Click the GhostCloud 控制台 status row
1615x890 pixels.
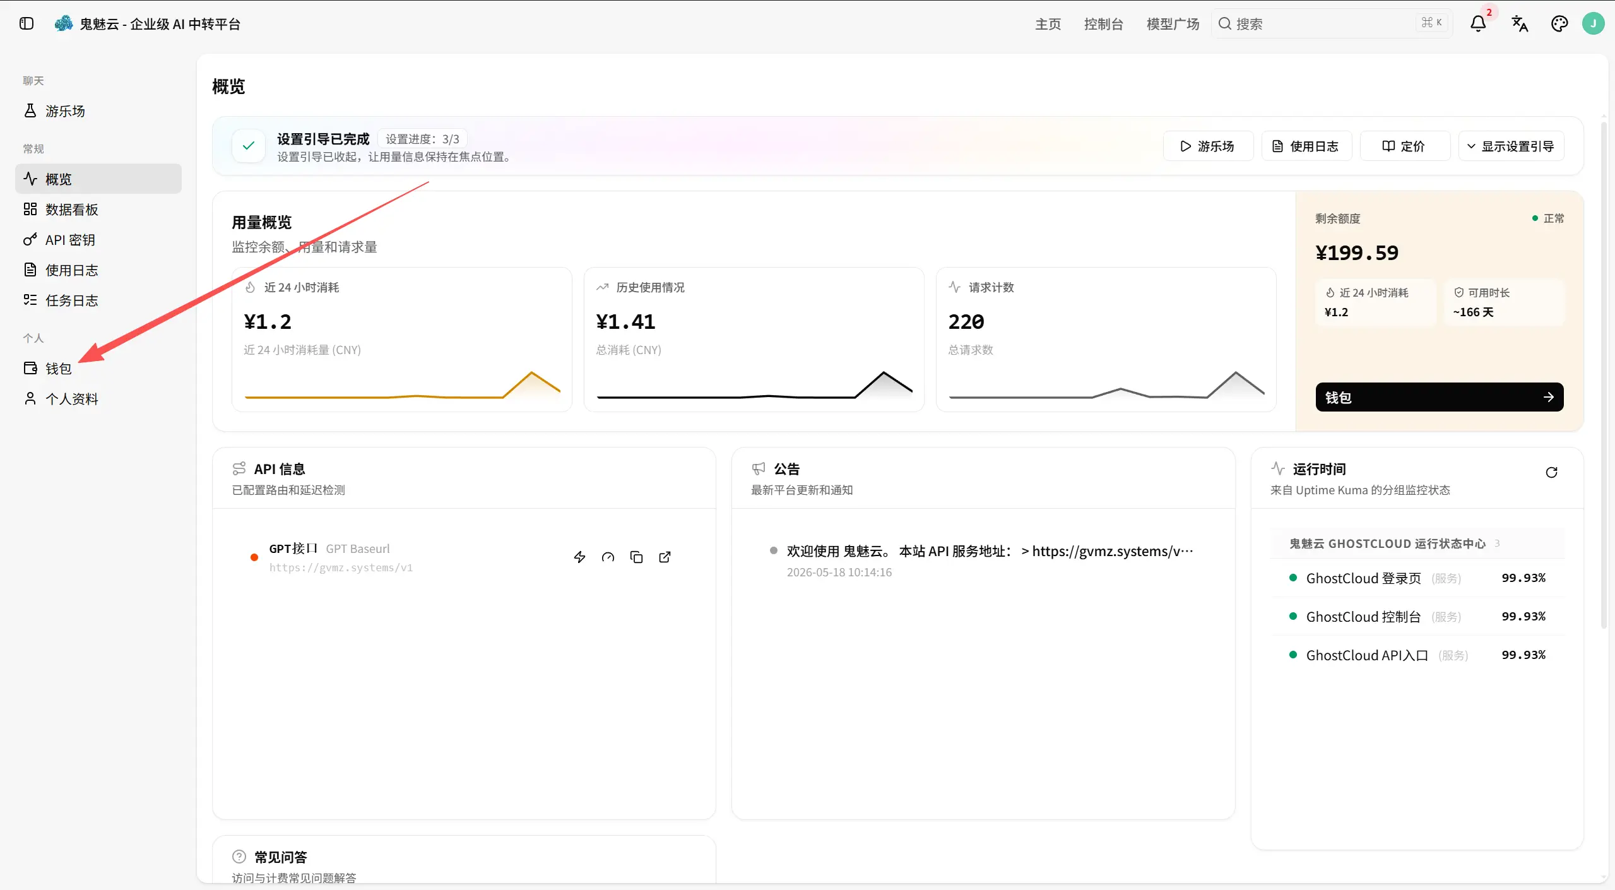(x=1417, y=617)
